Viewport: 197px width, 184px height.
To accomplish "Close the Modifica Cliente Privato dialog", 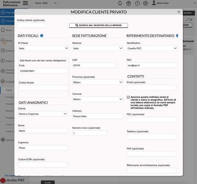I will pos(179,12).
